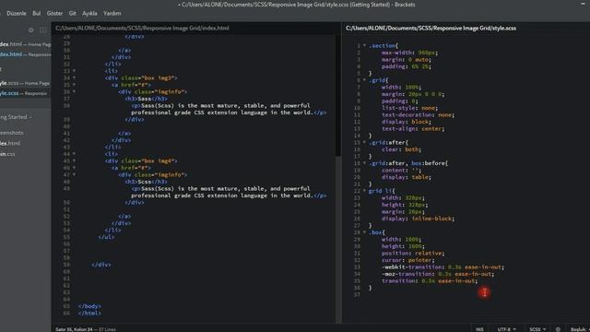Select index.html — Responsive working file
This screenshot has height=332, width=590.
(x=25, y=54)
